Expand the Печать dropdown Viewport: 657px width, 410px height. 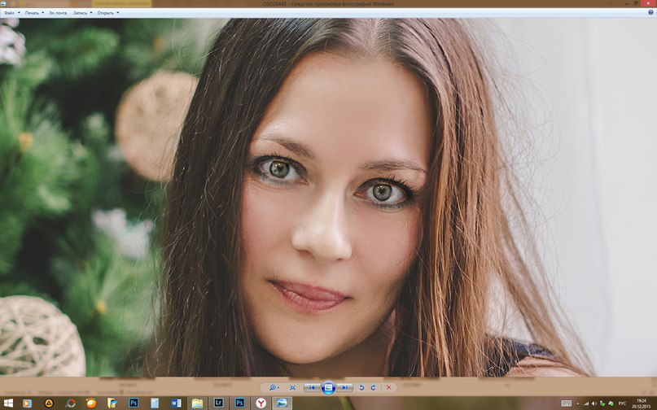coord(33,13)
